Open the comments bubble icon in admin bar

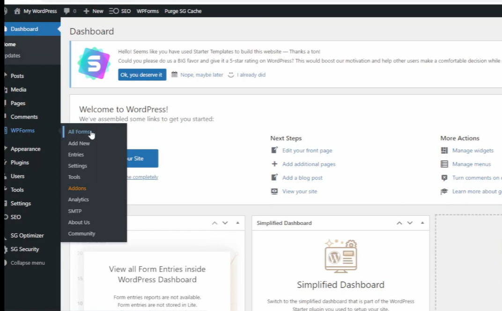66,11
